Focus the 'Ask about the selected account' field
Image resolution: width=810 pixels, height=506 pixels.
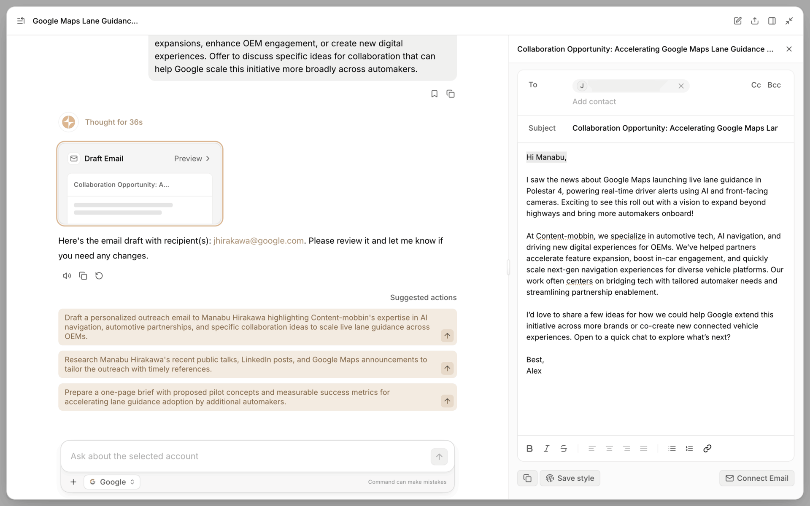pos(247,456)
